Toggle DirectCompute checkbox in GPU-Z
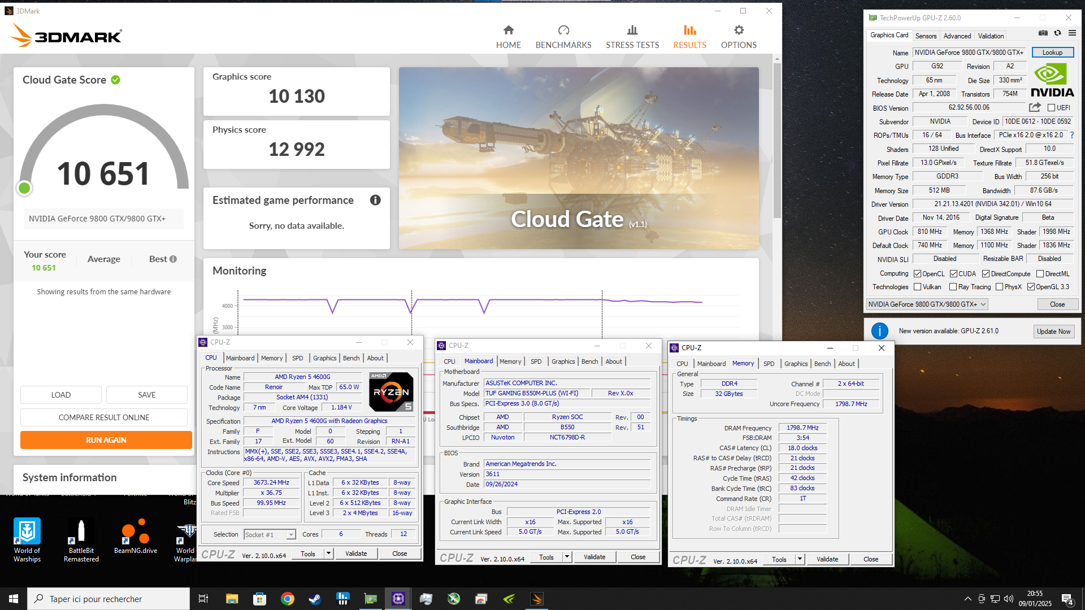This screenshot has width=1085, height=610. (986, 274)
